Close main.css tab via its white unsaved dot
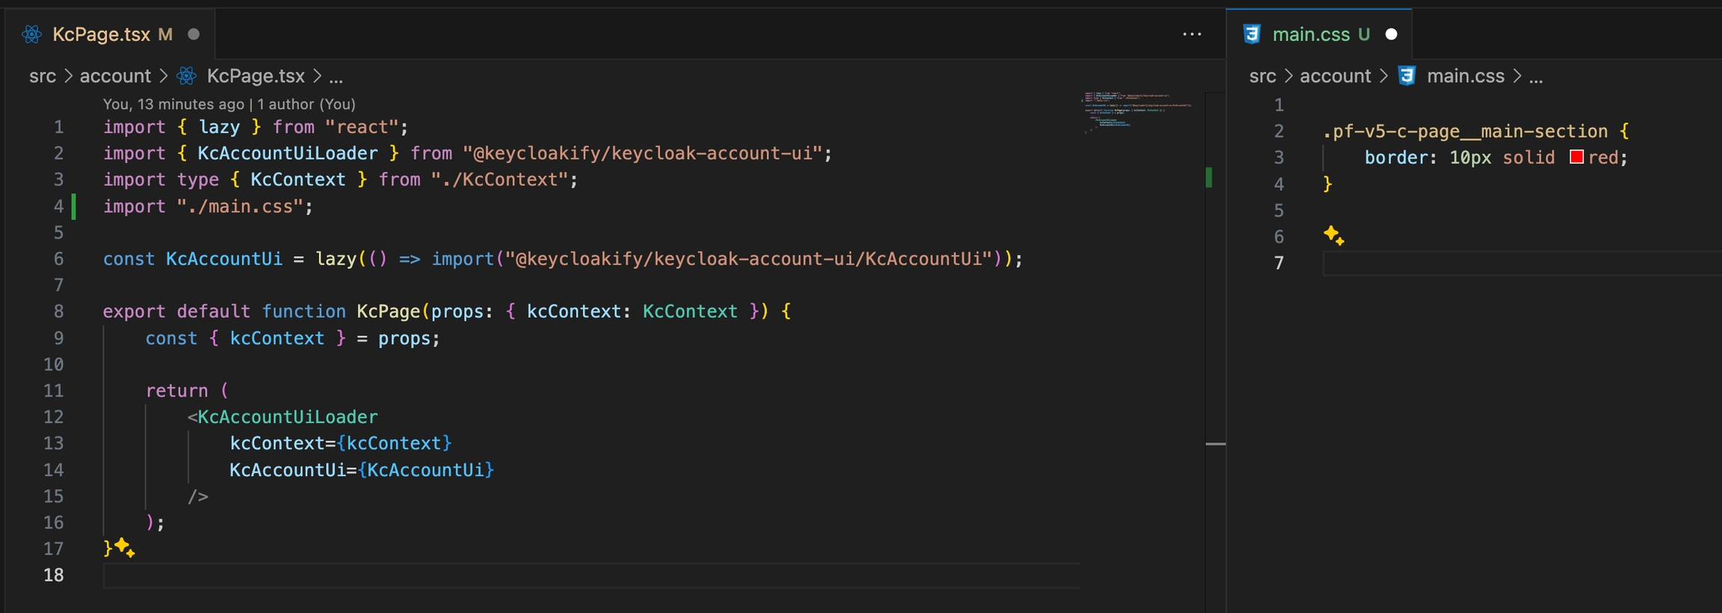This screenshot has width=1722, height=613. [1391, 34]
